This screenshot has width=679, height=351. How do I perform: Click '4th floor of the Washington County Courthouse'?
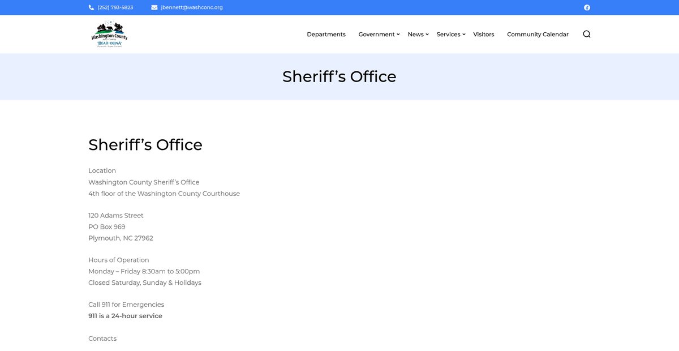click(x=164, y=194)
